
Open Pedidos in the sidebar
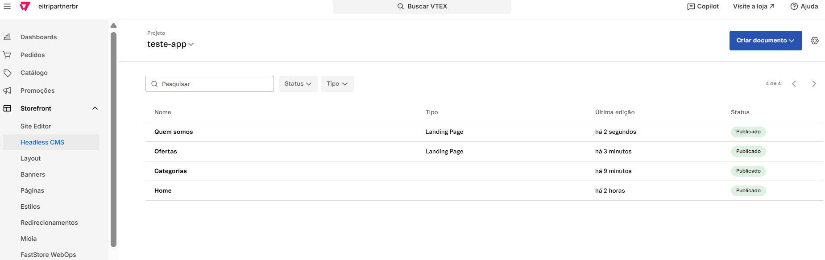pos(33,55)
